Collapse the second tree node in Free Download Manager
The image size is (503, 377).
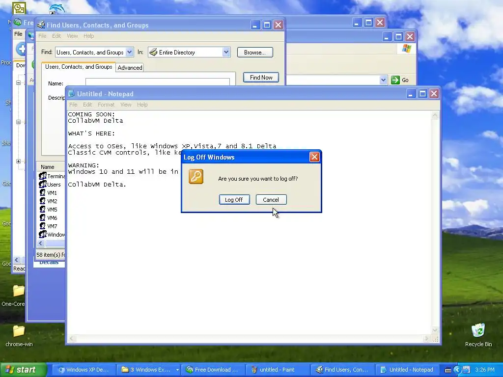point(18,122)
